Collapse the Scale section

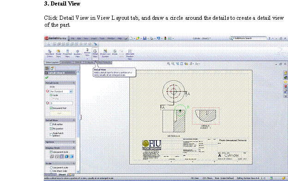click(x=74, y=163)
